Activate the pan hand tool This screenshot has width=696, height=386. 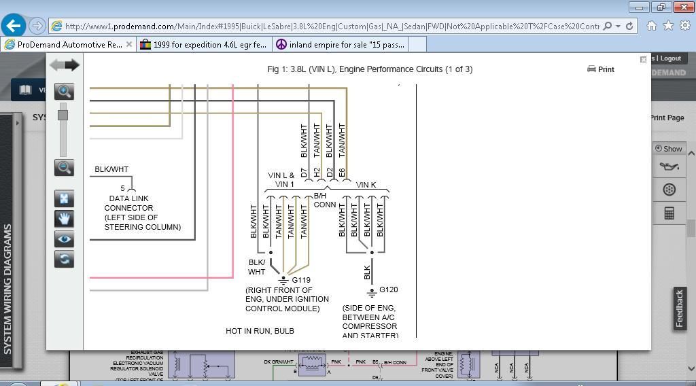(64, 219)
